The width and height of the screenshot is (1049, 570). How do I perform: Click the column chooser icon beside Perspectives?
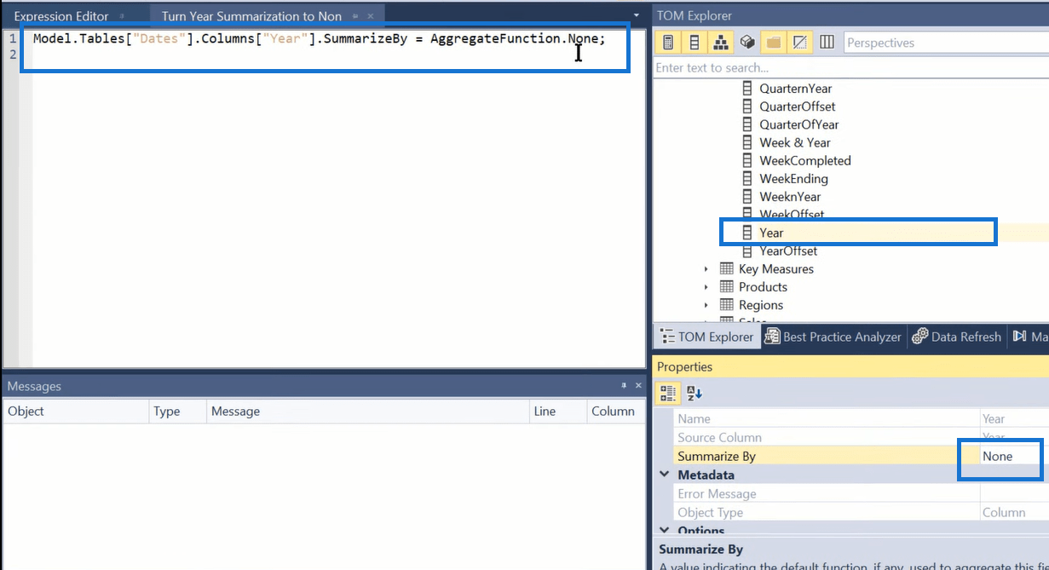[x=827, y=43]
